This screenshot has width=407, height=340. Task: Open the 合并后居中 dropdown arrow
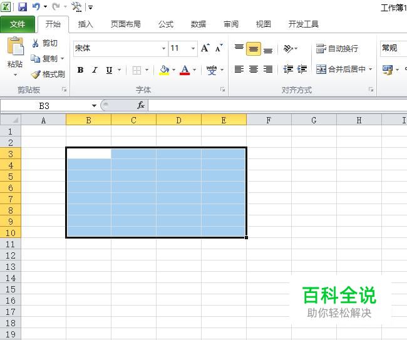point(371,70)
